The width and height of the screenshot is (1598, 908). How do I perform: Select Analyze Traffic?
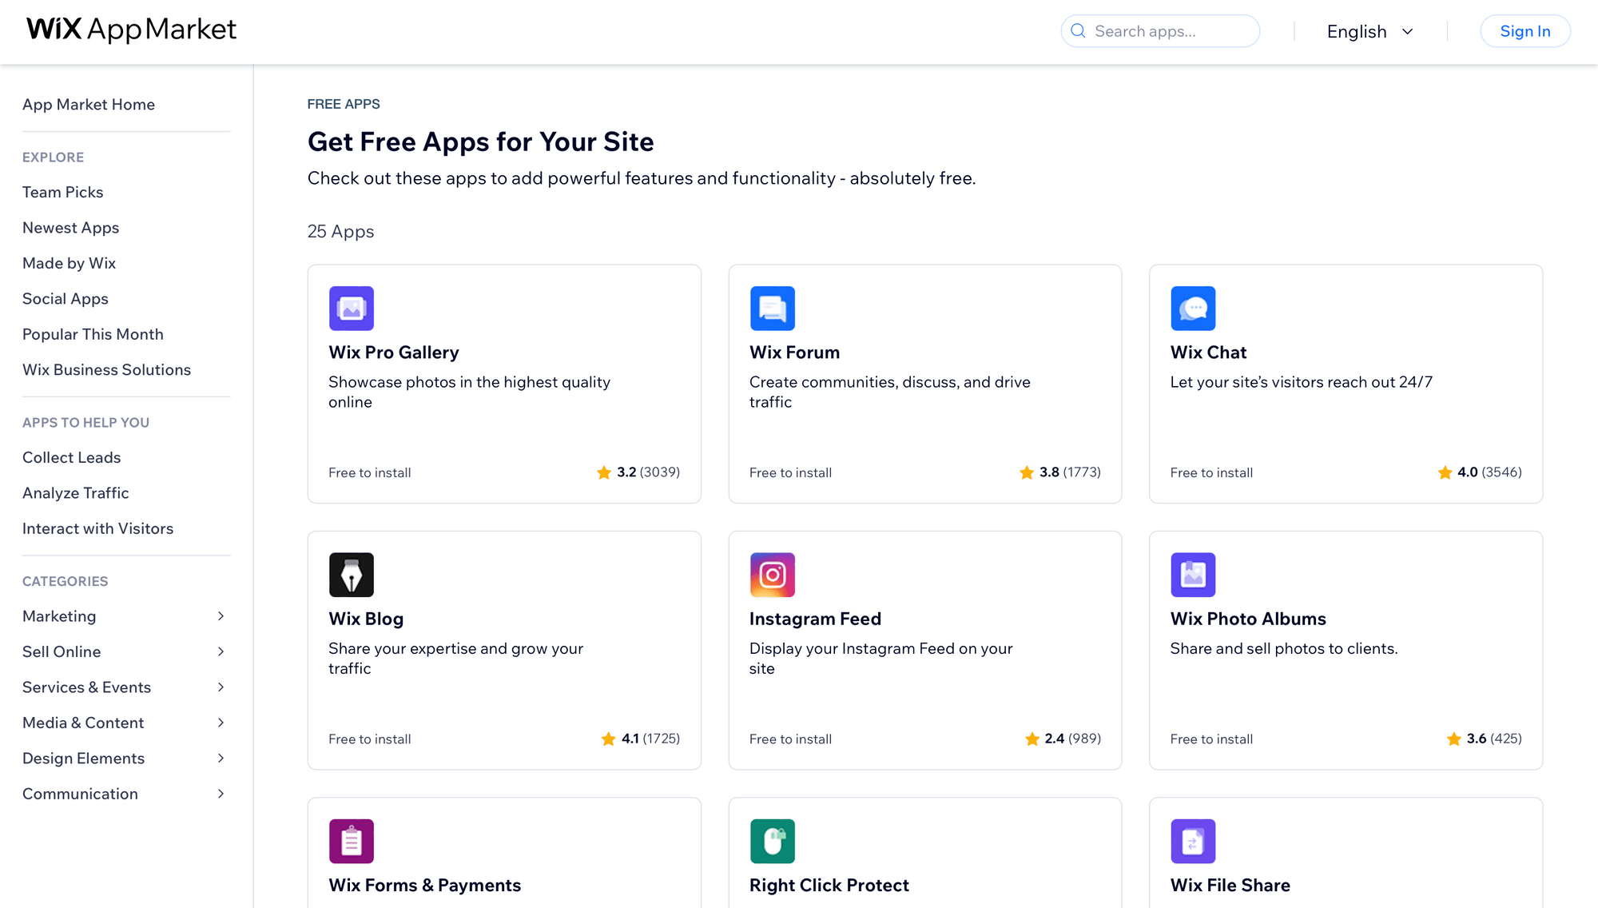(x=76, y=493)
